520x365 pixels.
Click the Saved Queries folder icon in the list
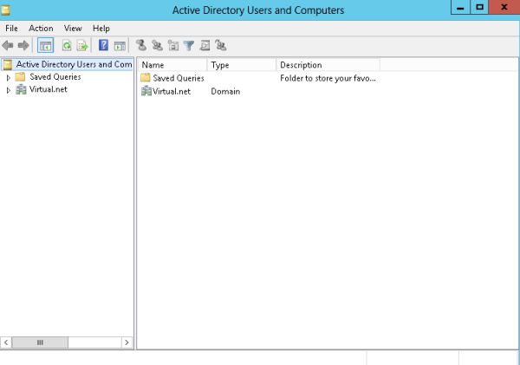coord(146,78)
